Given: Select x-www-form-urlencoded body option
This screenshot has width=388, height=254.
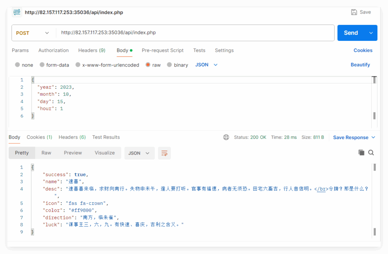Looking at the screenshot, I should tap(78, 65).
